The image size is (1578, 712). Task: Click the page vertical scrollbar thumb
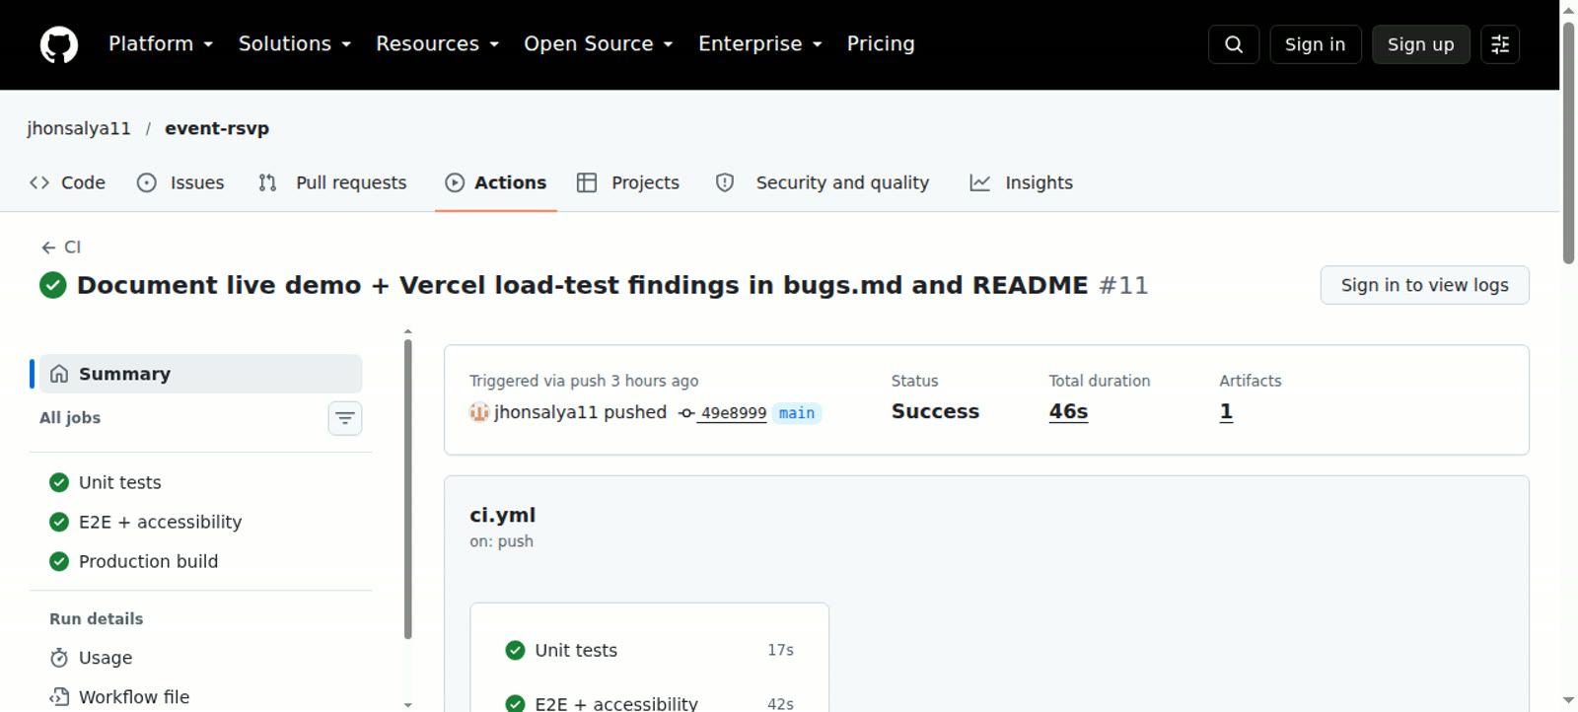pyautogui.click(x=1569, y=142)
